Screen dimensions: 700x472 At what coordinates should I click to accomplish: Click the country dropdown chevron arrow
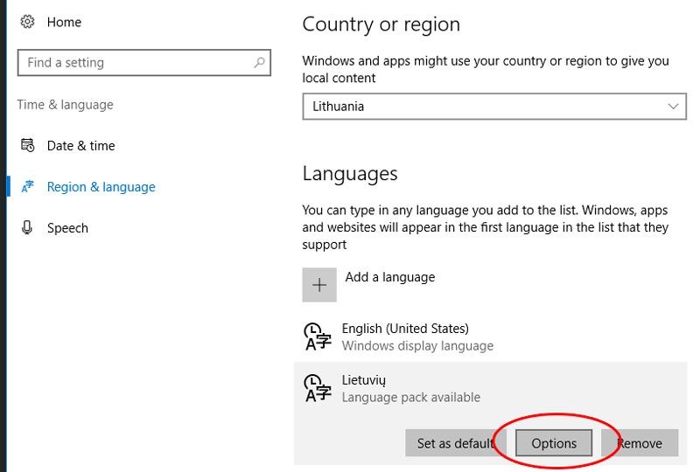(x=673, y=106)
